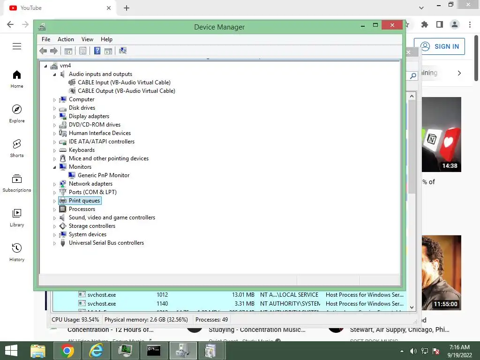Select svchost.exe row with PID 1012

[228, 295]
